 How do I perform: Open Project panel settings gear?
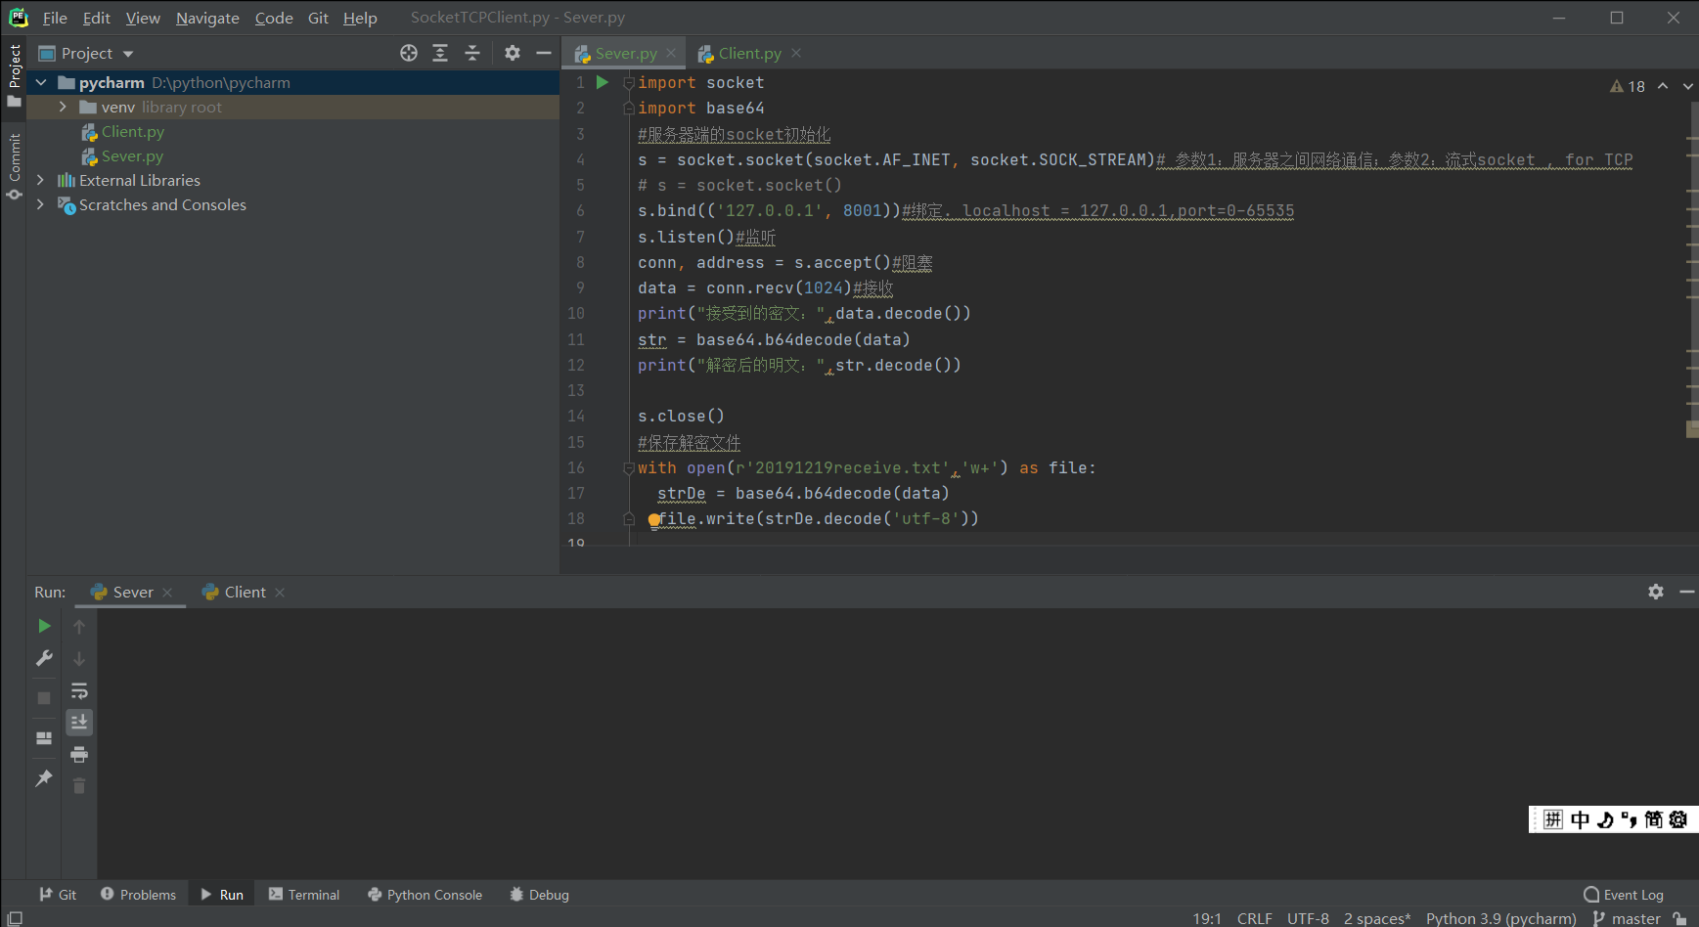click(x=513, y=53)
